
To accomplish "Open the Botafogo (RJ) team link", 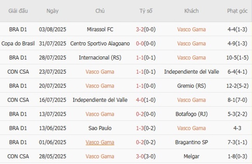I will tap(192, 114).
